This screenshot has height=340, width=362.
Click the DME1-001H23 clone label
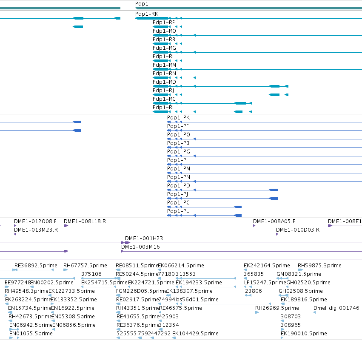(144, 238)
